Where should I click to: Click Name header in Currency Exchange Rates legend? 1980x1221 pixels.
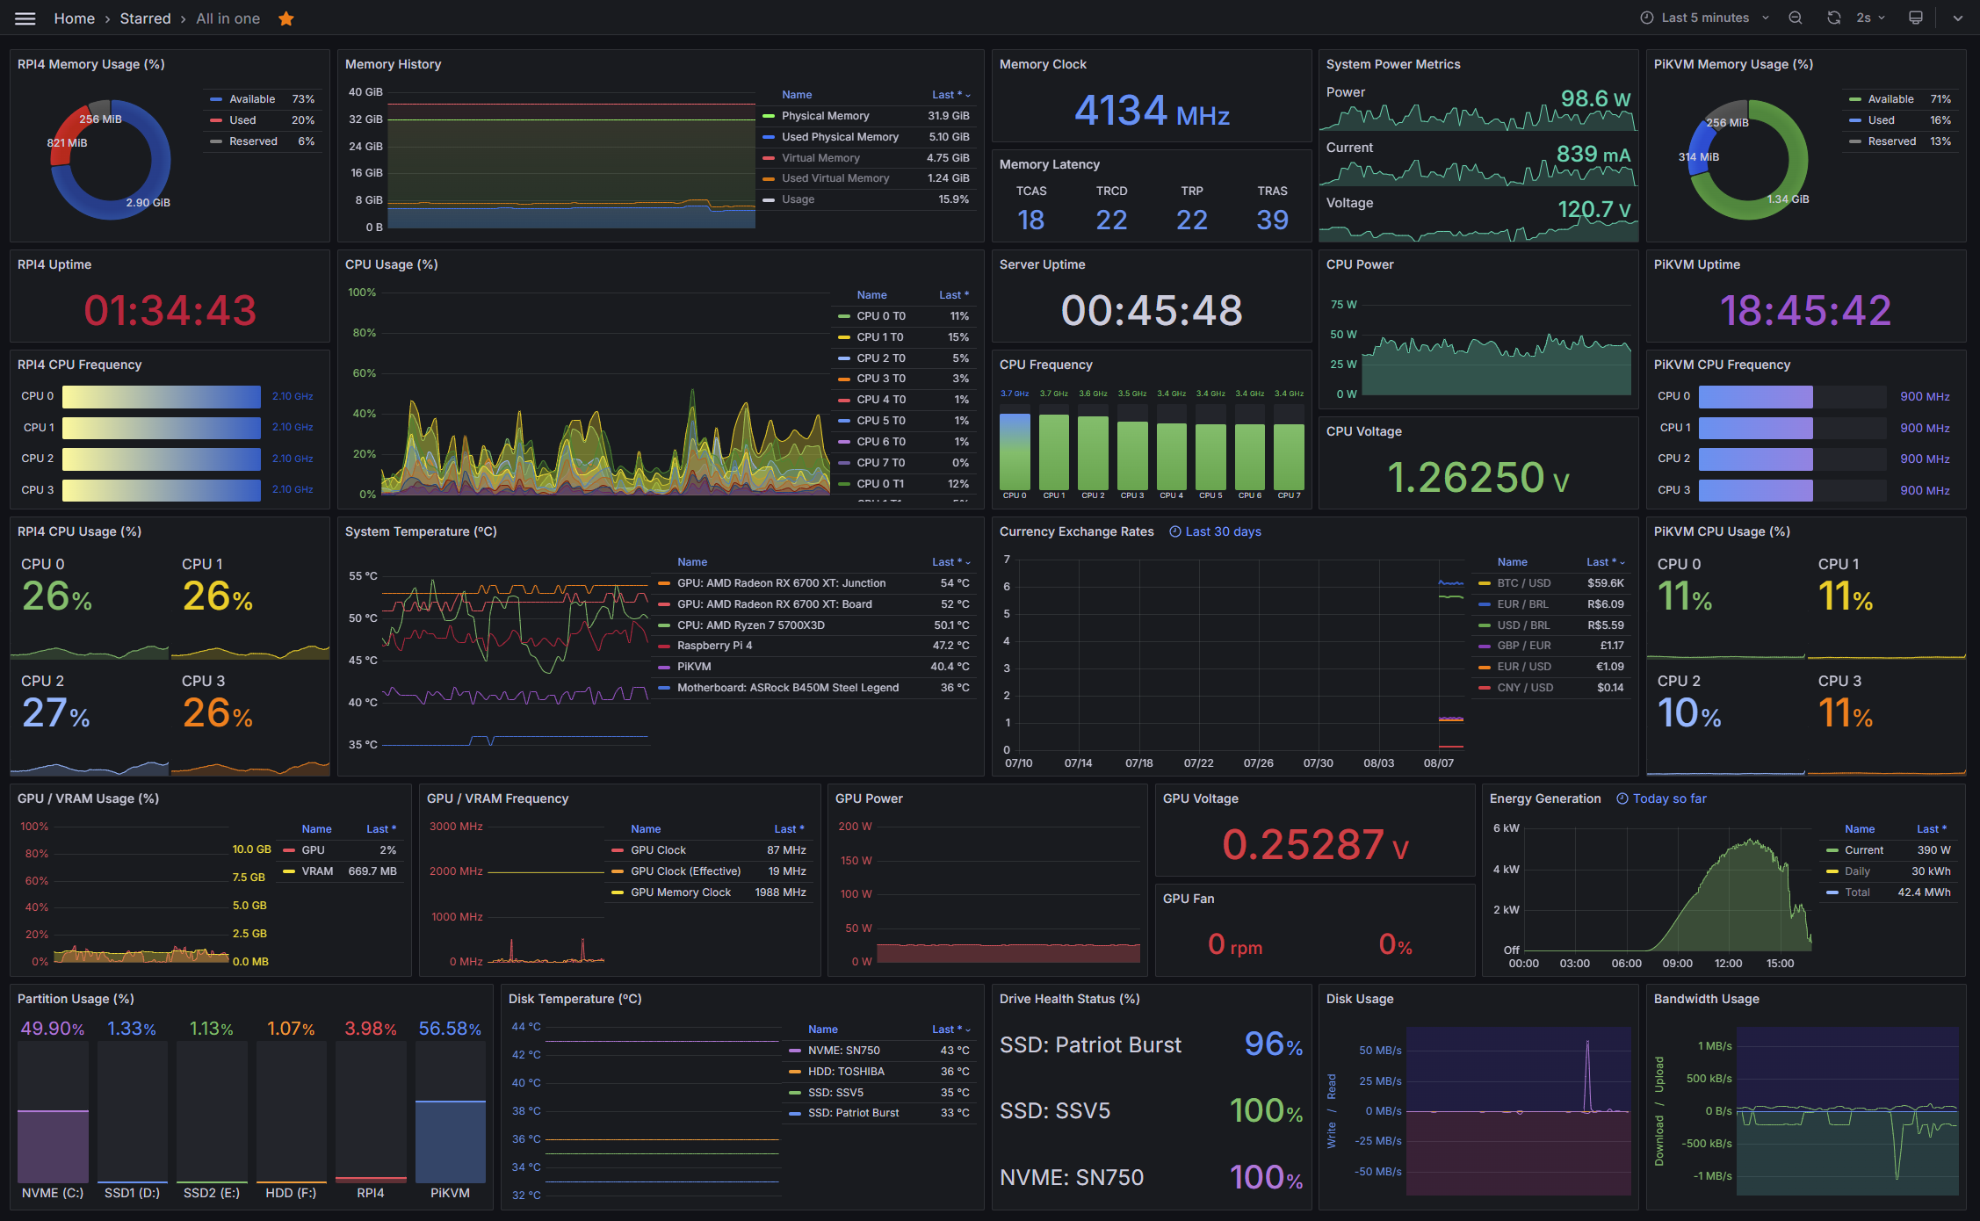point(1512,562)
